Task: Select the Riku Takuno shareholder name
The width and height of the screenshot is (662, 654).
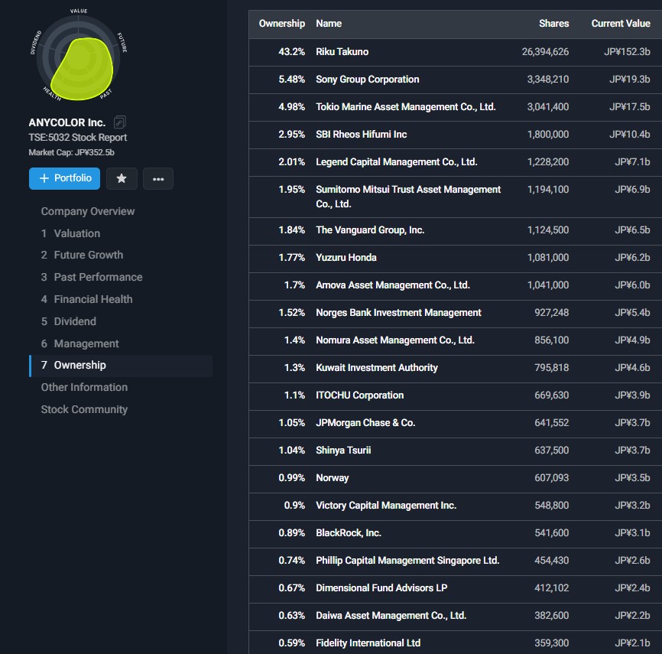Action: tap(342, 51)
